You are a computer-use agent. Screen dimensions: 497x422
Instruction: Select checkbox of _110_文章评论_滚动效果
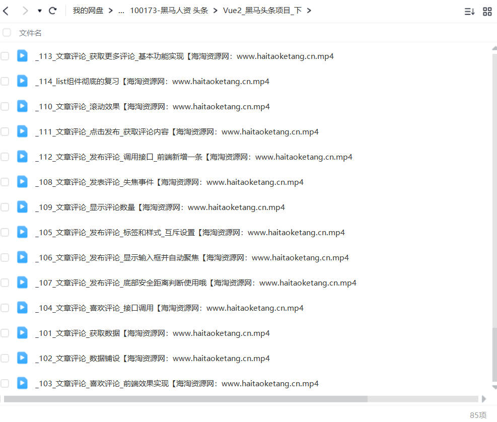[x=5, y=106]
